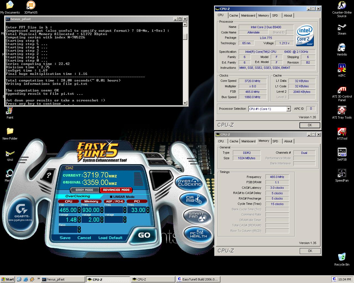This screenshot has height=283, width=354.
Task: Switch EasyTune5 to Easy Mode
Action: pyautogui.click(x=84, y=190)
